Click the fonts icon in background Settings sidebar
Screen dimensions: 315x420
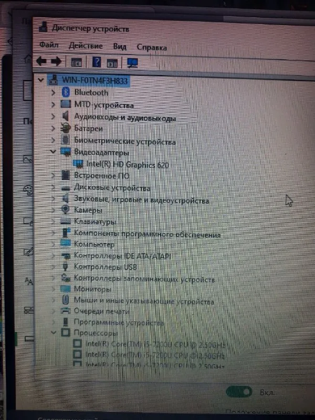(x=29, y=281)
